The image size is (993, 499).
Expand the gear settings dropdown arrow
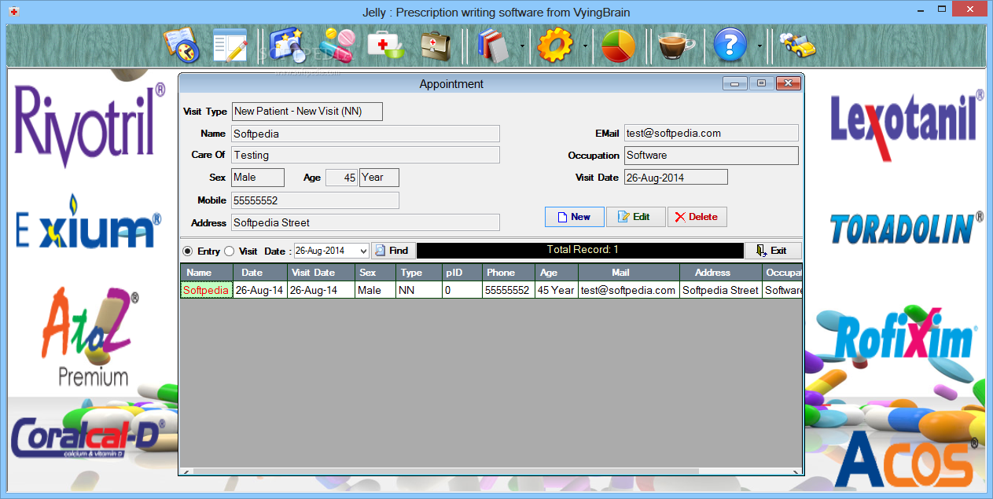point(585,46)
